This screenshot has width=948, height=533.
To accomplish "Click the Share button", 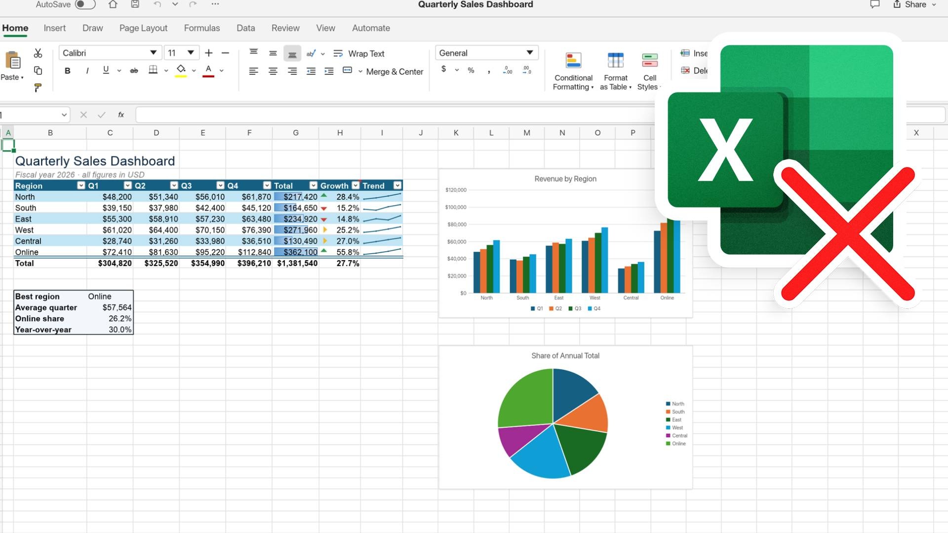I will point(914,4).
